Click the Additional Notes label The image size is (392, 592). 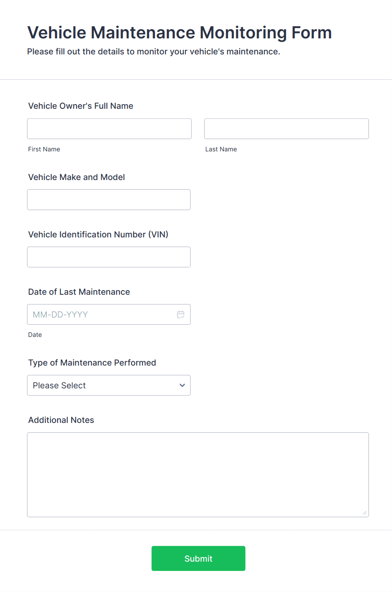[61, 420]
